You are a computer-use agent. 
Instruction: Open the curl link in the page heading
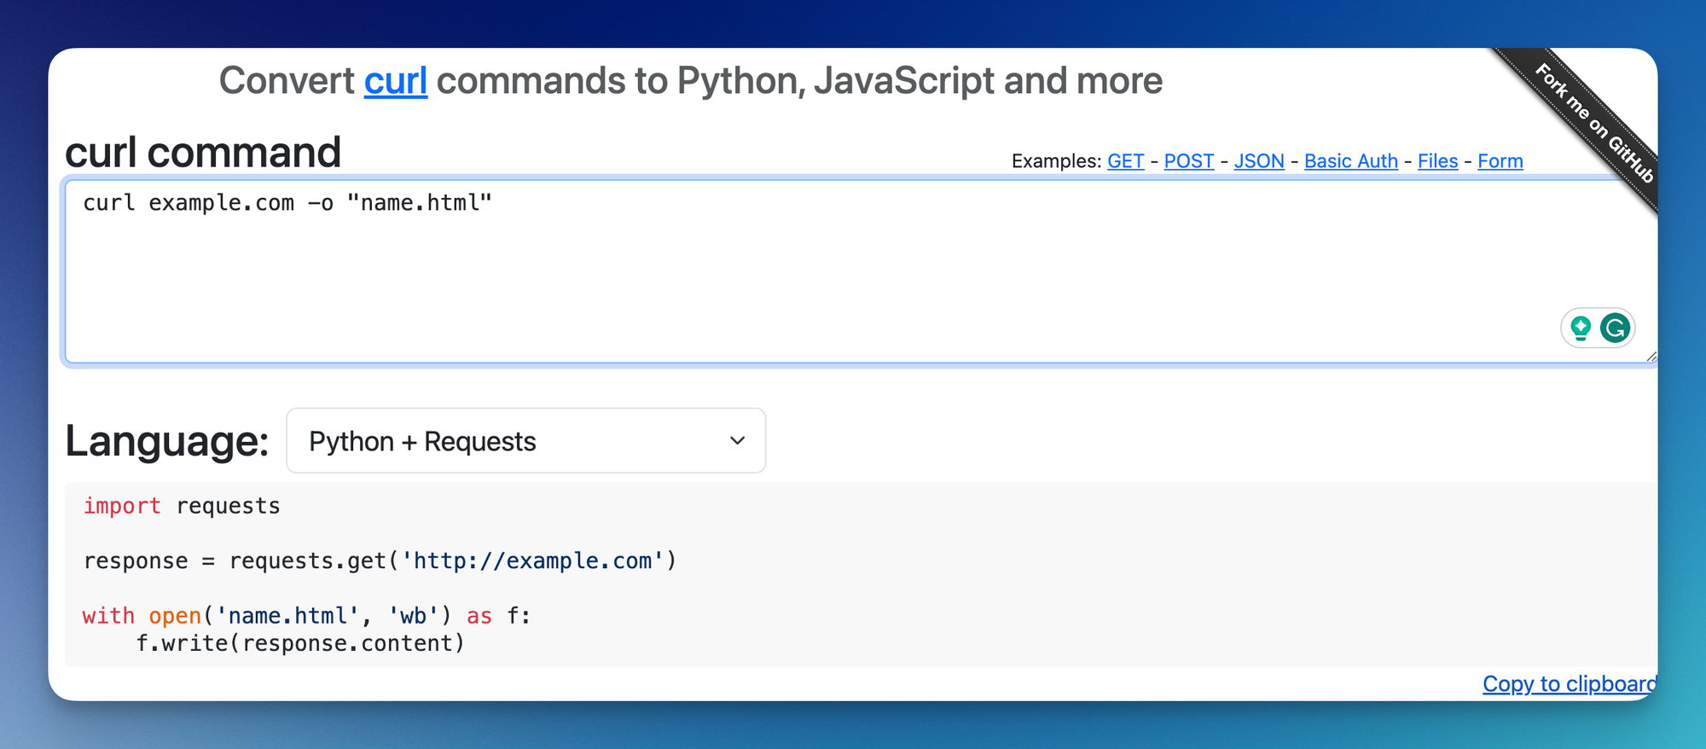(395, 81)
